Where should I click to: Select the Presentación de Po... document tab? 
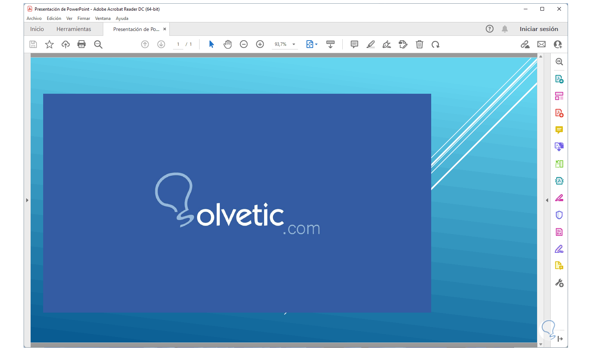point(136,29)
